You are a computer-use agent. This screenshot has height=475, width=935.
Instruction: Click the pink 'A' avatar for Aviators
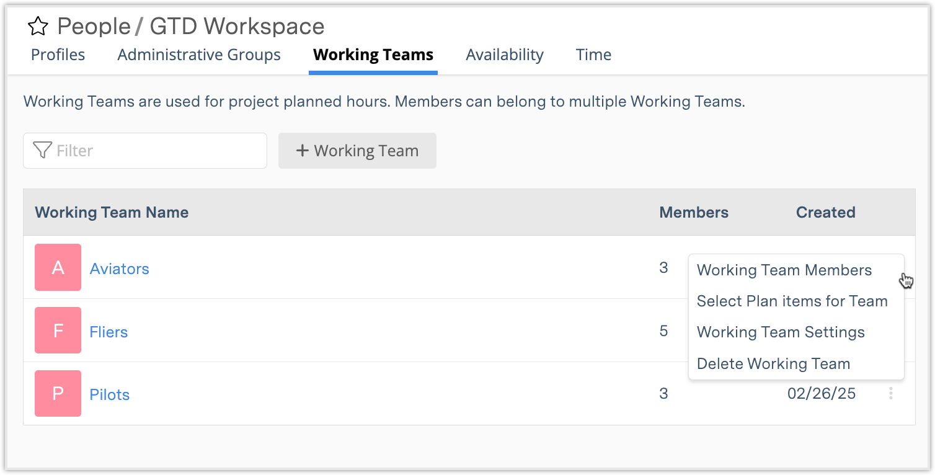click(58, 267)
